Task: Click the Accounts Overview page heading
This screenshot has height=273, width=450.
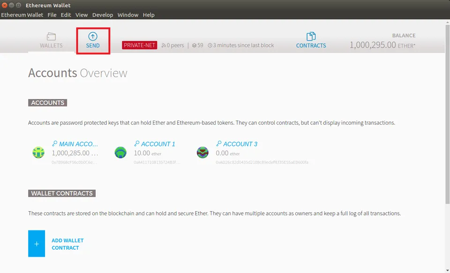Action: click(x=77, y=73)
